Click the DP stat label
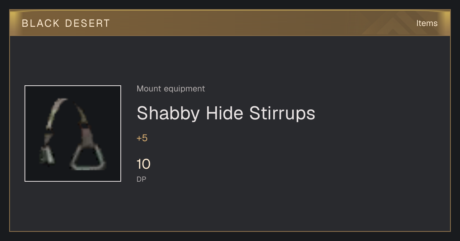This screenshot has width=460, height=241. [141, 179]
